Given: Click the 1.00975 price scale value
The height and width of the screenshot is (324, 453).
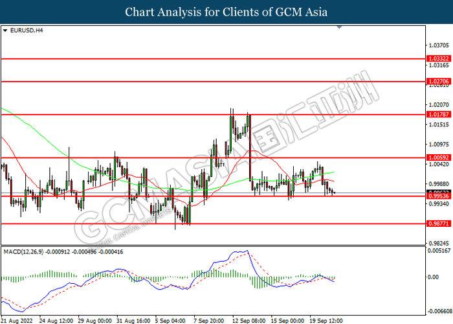Looking at the screenshot, I should 439,145.
